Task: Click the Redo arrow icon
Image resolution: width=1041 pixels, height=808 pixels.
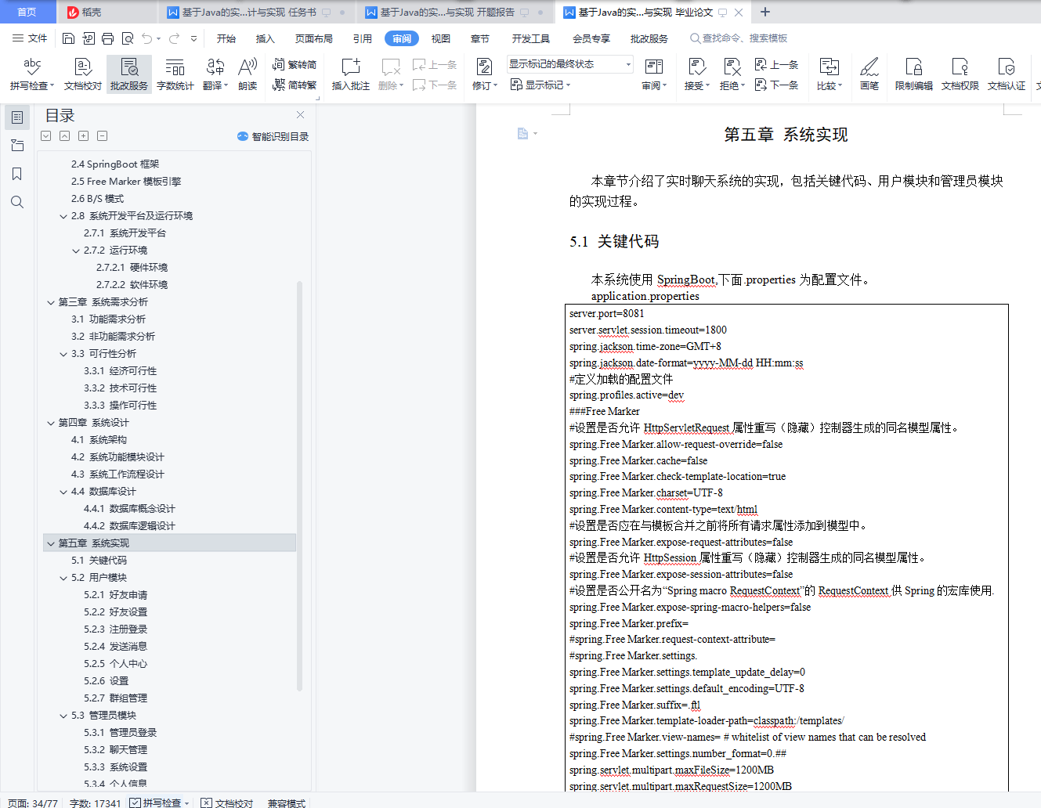Action: tap(174, 38)
